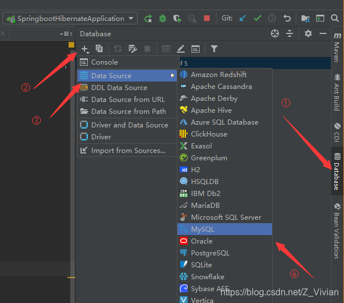
Task: Pick ClickHouse data source
Action: click(224, 134)
